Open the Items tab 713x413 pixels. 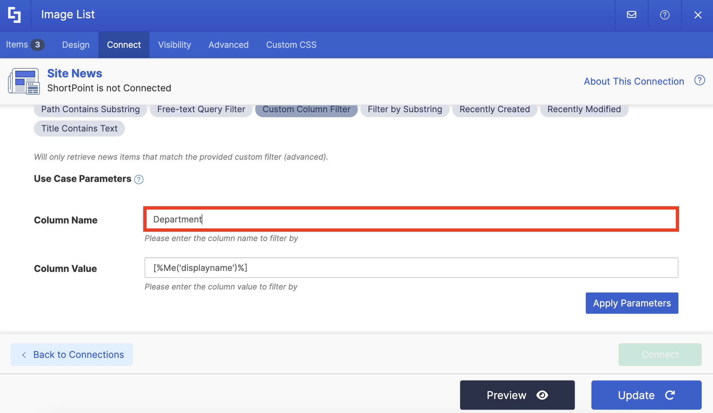click(x=25, y=44)
